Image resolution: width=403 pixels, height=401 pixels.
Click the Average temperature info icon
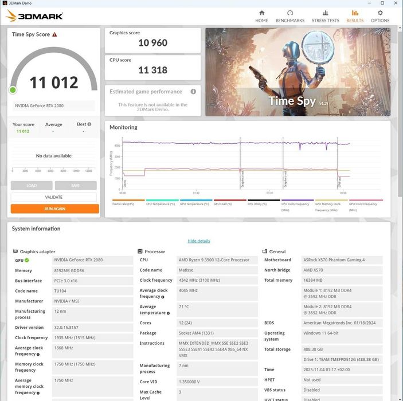click(x=168, y=313)
